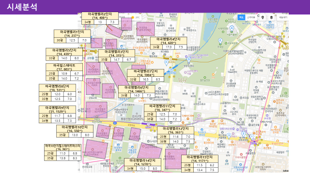
Task: Click the 시세분석 slide title
Action: (22, 7)
